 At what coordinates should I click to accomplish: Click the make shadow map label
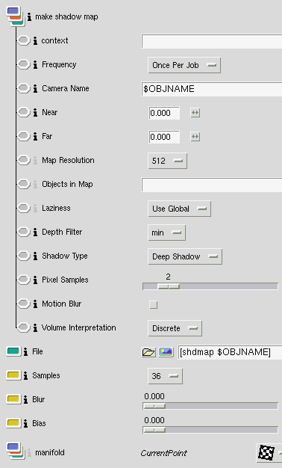pyautogui.click(x=66, y=16)
